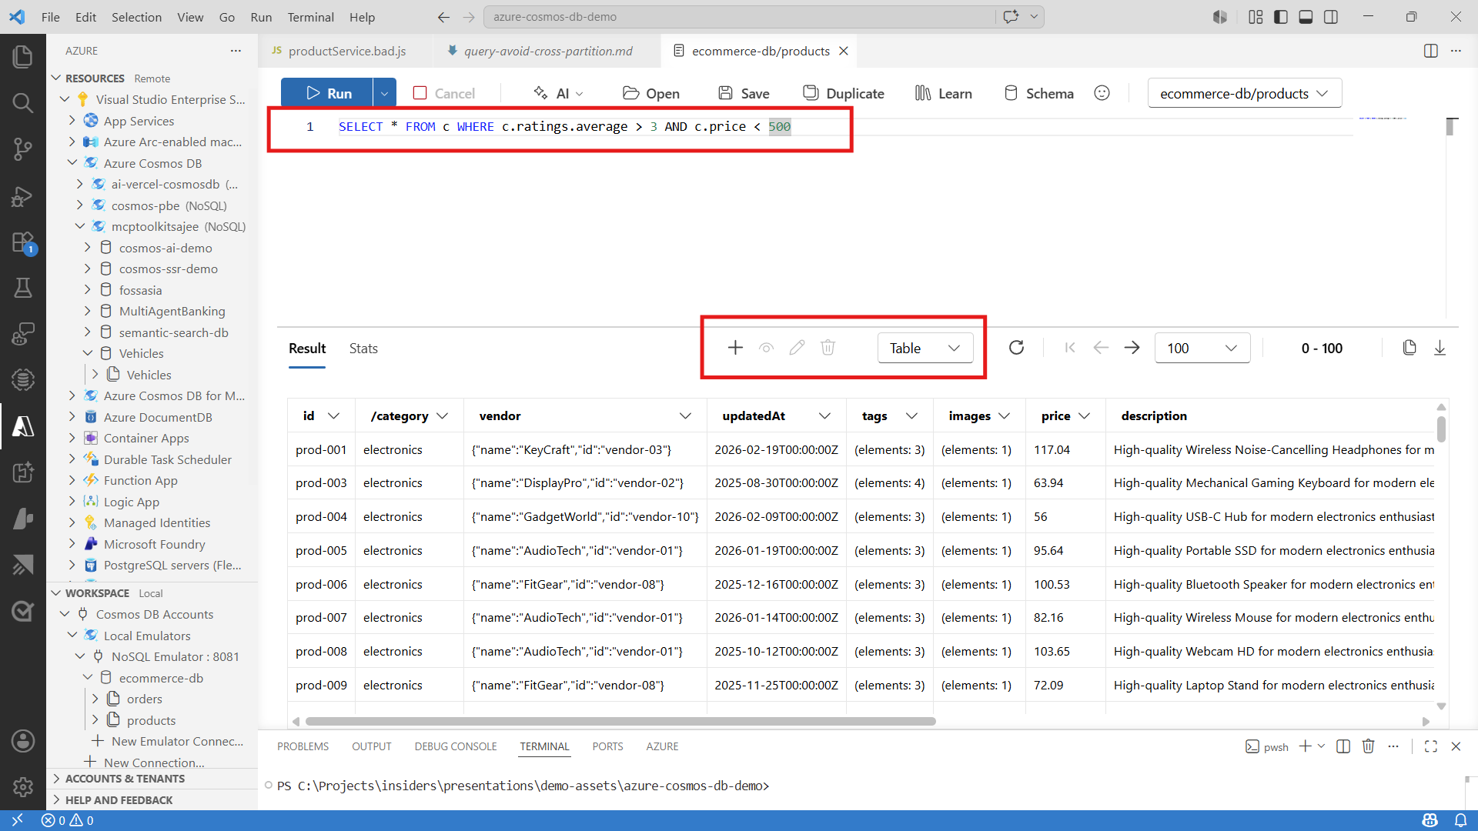The height and width of the screenshot is (831, 1478).
Task: Toggle the primary side bar layout
Action: click(x=1281, y=17)
